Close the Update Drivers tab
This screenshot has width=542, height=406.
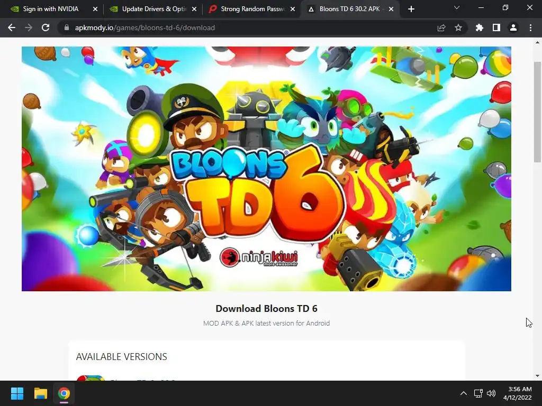(x=194, y=9)
